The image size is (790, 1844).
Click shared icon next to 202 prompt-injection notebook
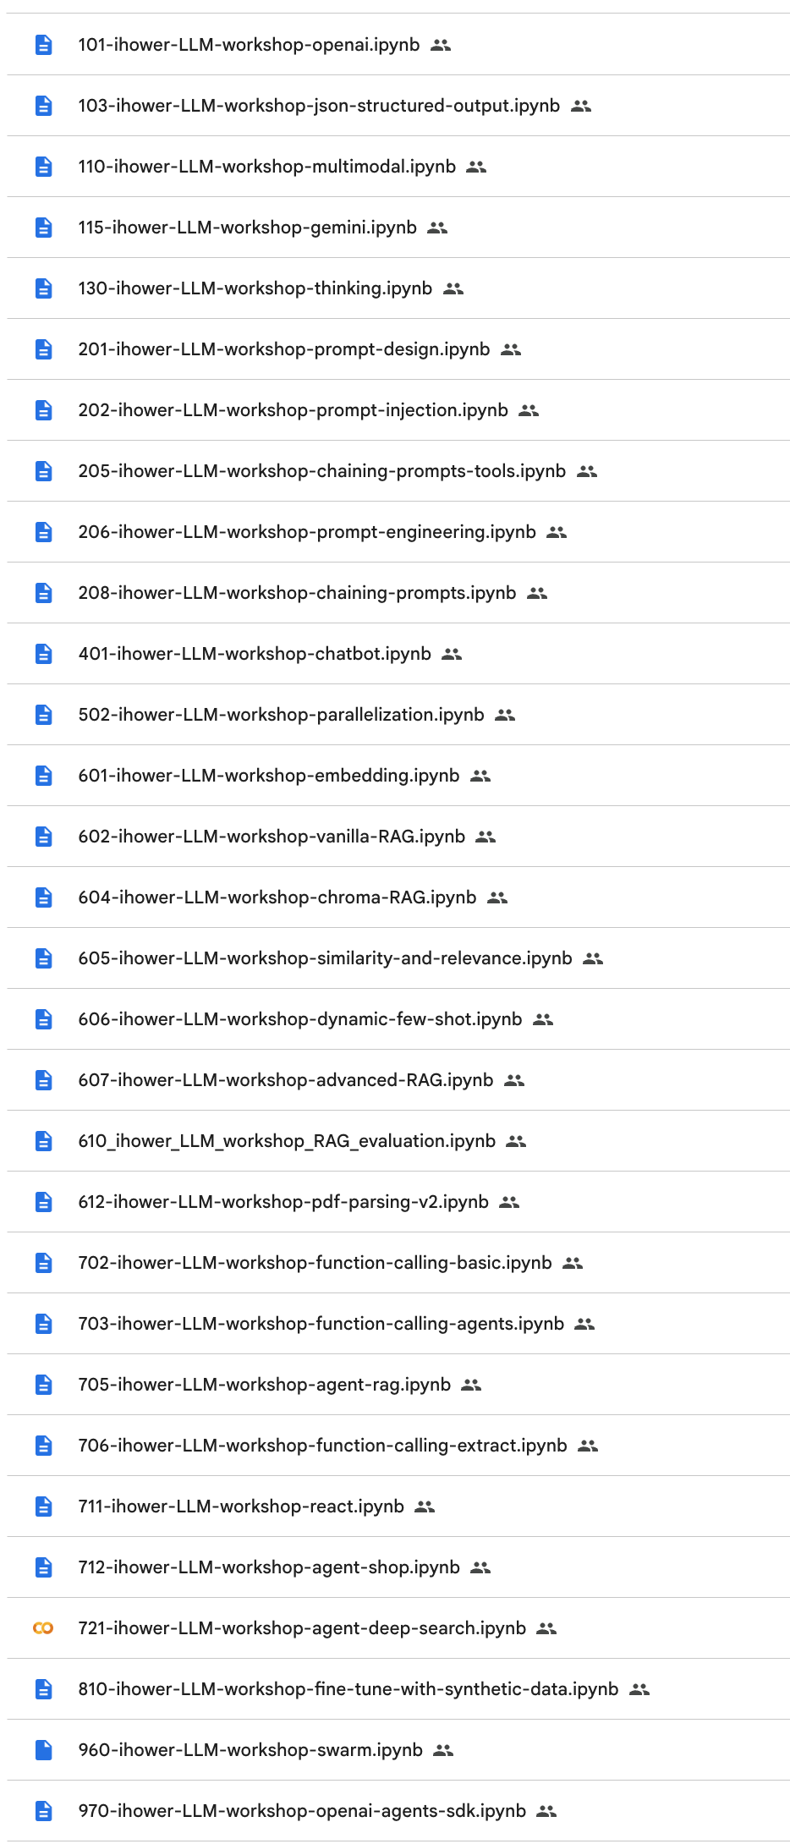click(529, 410)
